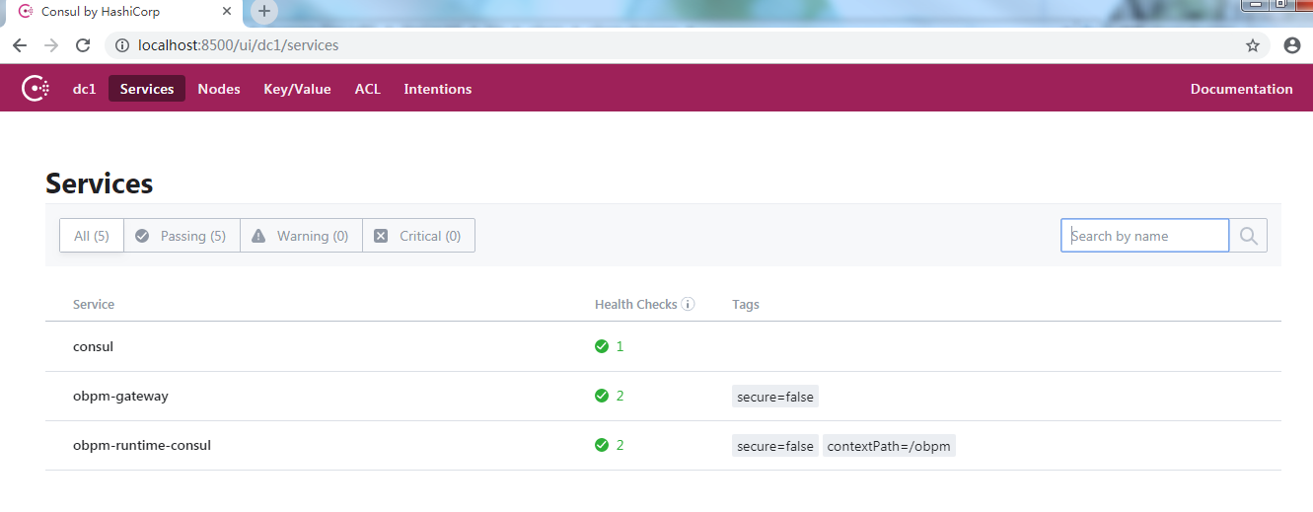Close the Consul by HashiCorp tab

[228, 12]
